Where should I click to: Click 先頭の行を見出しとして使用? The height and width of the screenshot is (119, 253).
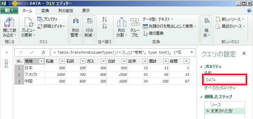tap(170, 26)
